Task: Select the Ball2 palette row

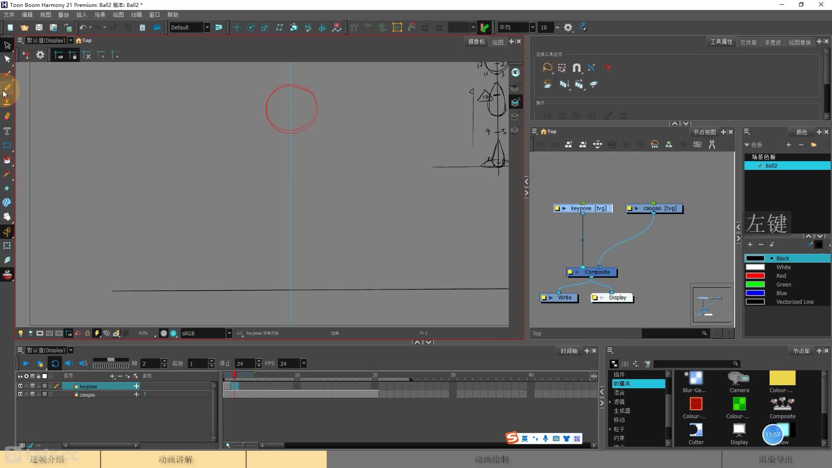Action: (x=787, y=166)
